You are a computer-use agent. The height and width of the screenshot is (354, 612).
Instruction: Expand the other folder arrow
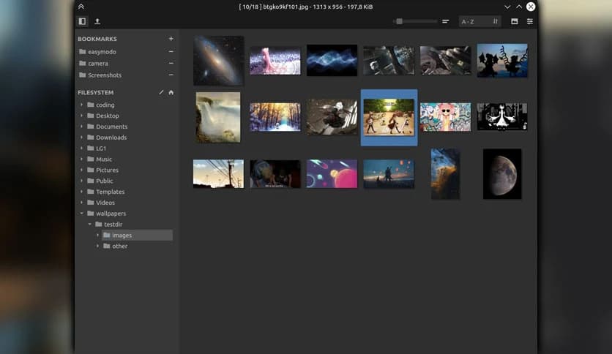[x=97, y=246]
